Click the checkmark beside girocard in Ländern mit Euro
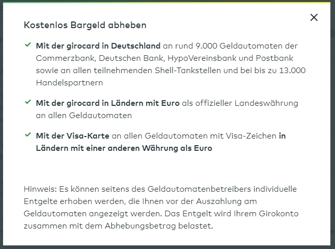335x249 pixels. 27,102
